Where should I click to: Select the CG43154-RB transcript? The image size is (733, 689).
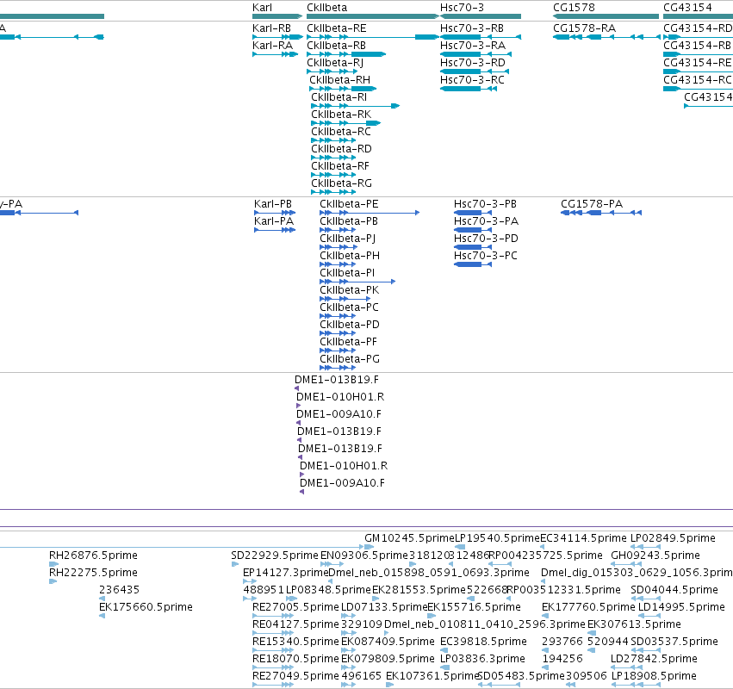(x=697, y=46)
